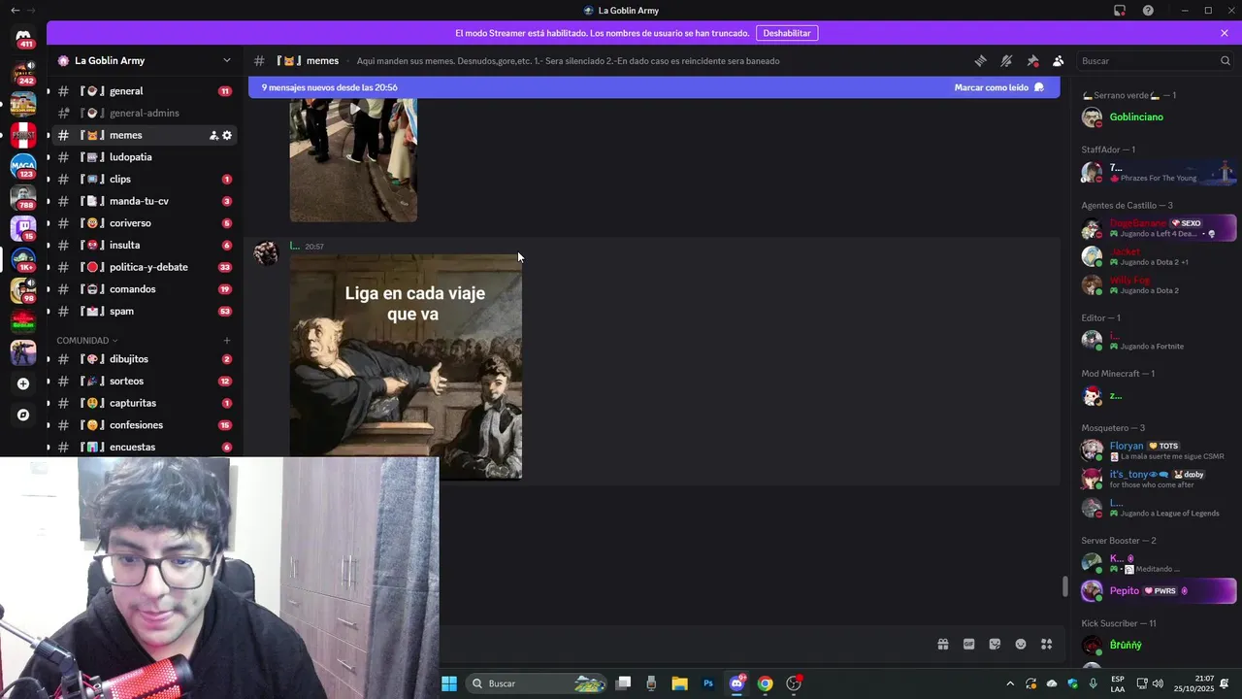Open the Liga en cada viaje meme image
This screenshot has height=699, width=1242.
pos(406,367)
